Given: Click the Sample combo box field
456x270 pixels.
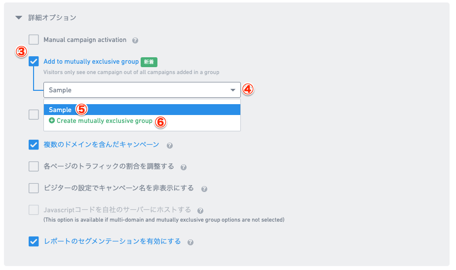Looking at the screenshot, I should [x=142, y=90].
